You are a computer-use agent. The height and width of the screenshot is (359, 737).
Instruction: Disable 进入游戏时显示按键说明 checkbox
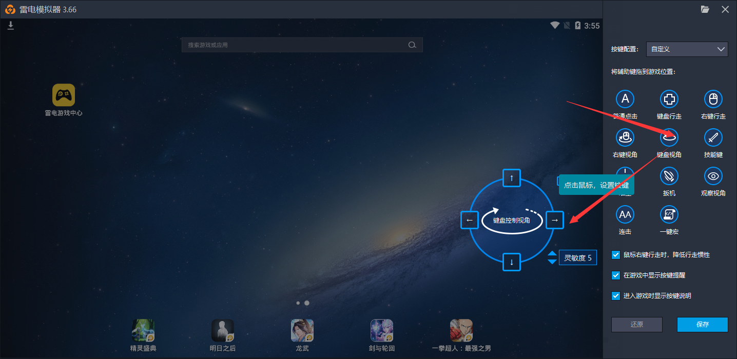[616, 296]
